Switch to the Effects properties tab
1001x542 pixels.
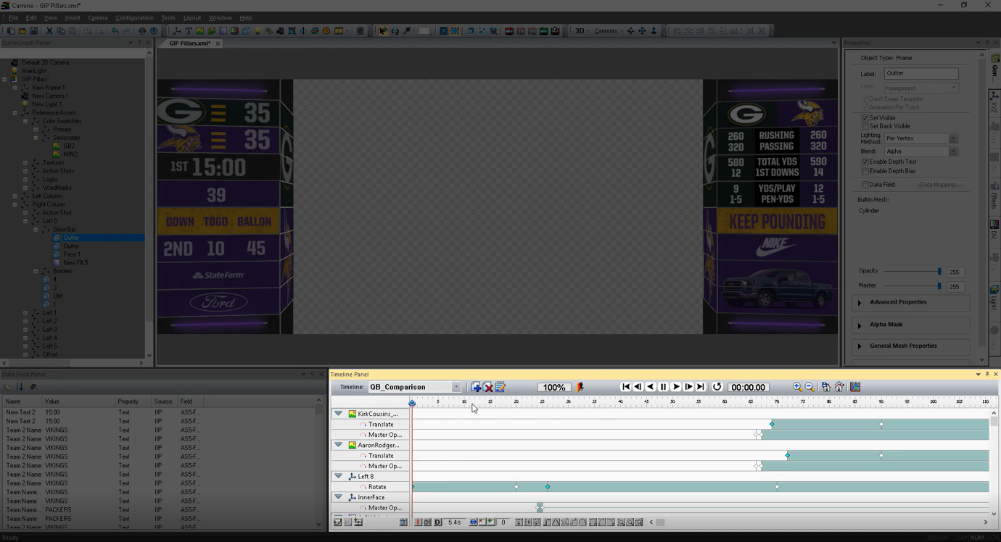994,196
